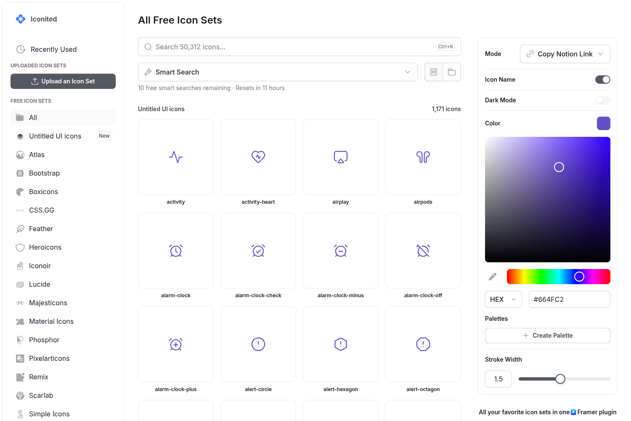Image resolution: width=631 pixels, height=421 pixels.
Task: Open the Material Icons set
Action: pos(63,321)
